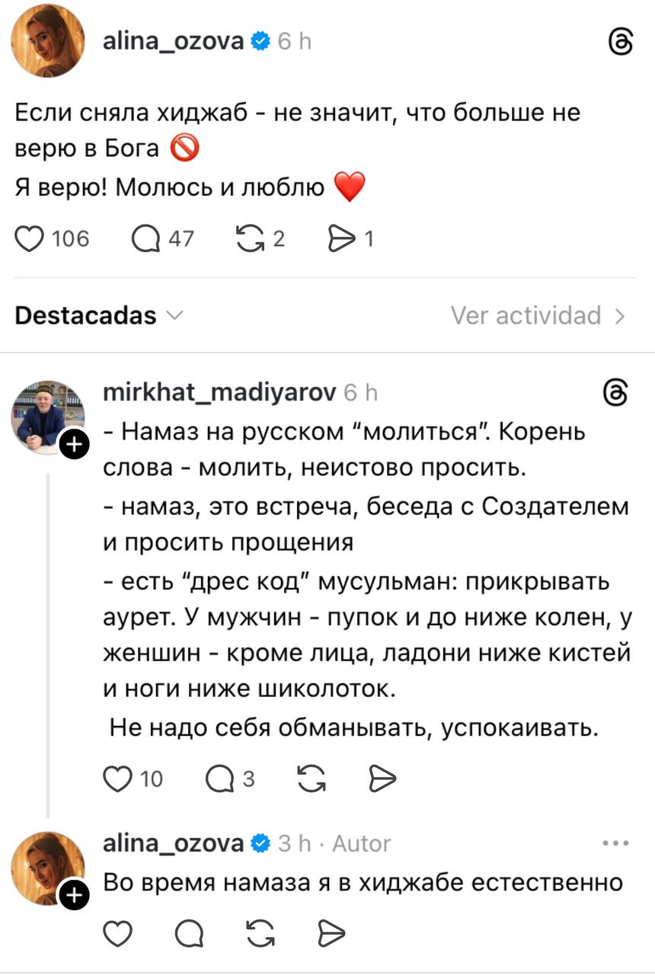Repost mirkhat_madiyarov's comment

[308, 778]
